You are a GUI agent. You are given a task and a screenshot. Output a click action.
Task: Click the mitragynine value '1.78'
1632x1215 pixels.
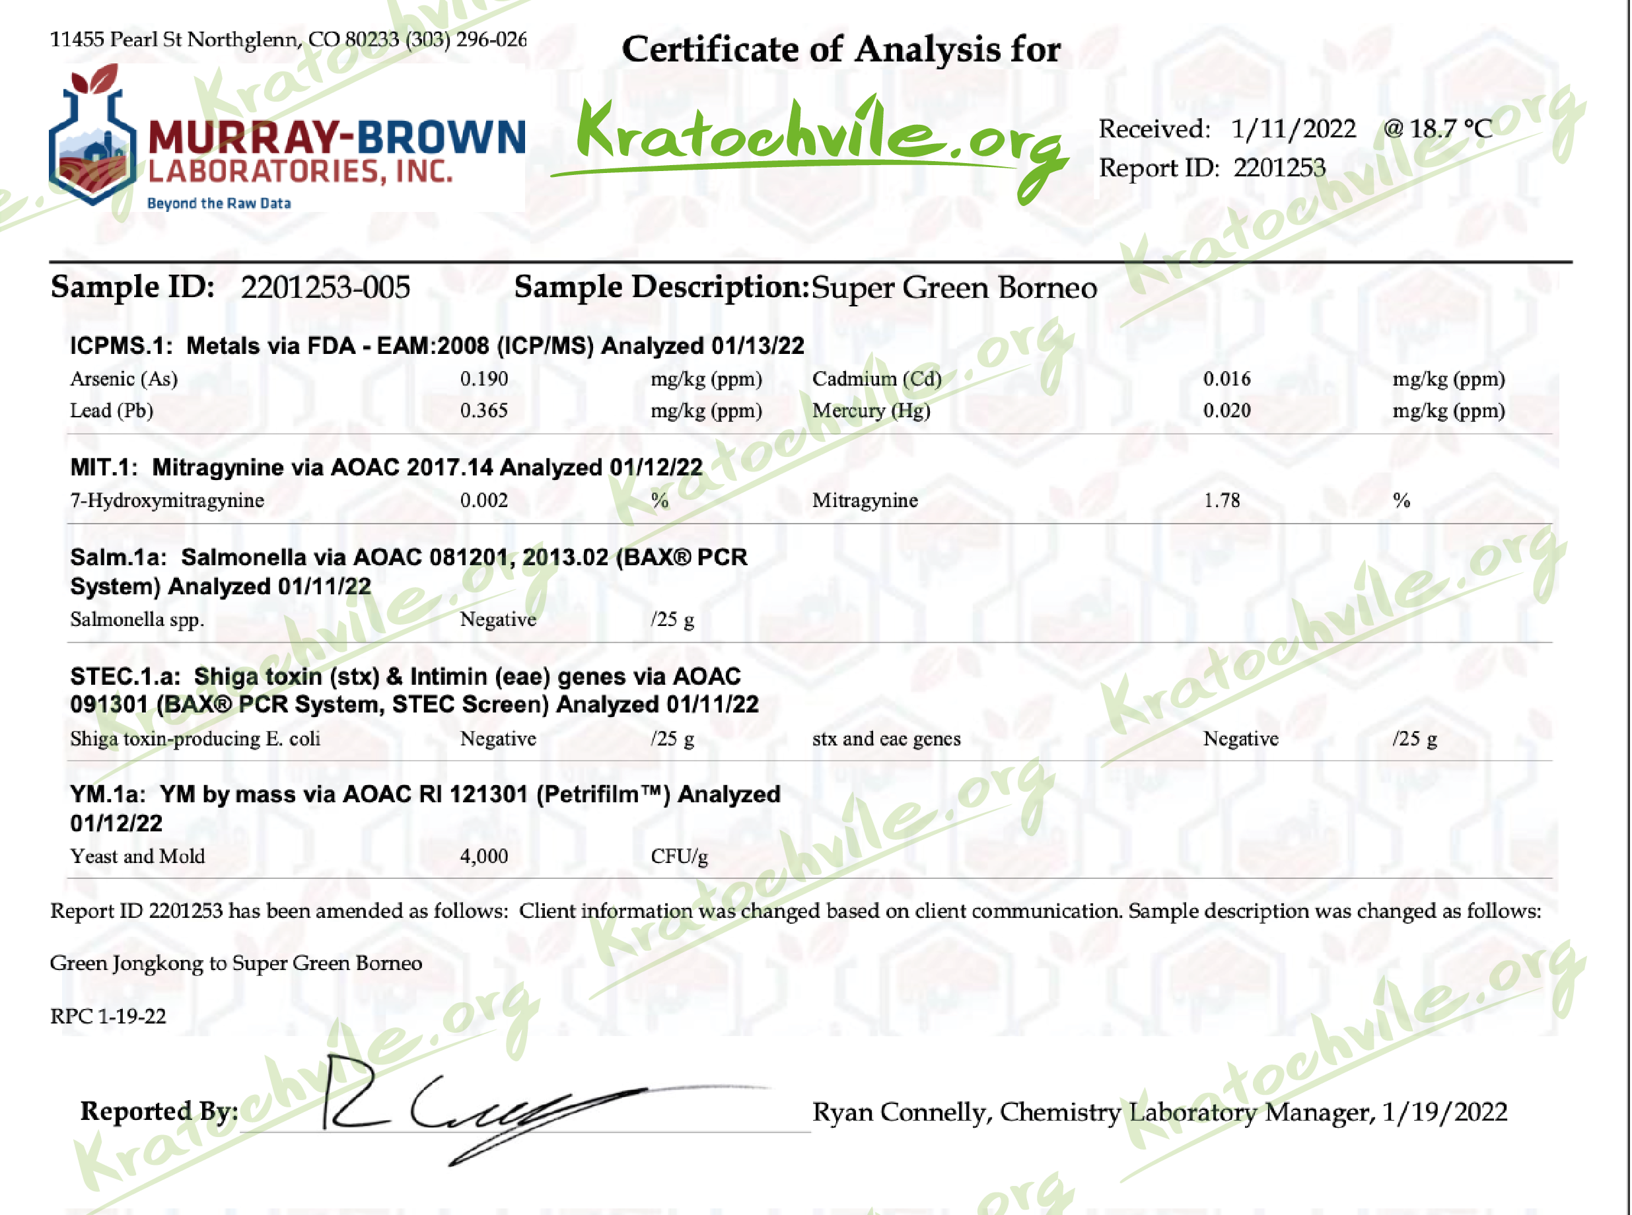(1222, 501)
